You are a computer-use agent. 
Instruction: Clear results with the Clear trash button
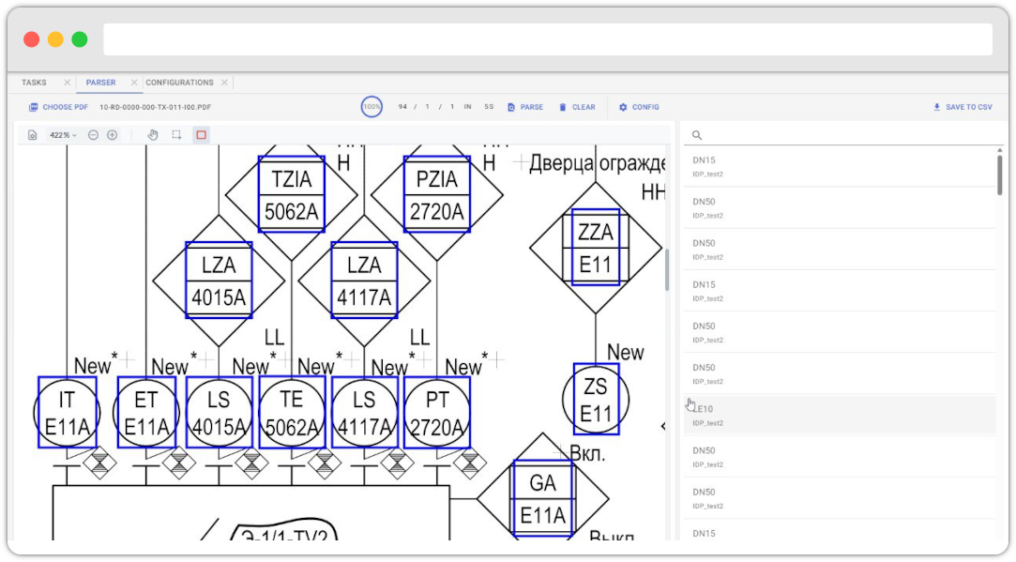(x=577, y=107)
